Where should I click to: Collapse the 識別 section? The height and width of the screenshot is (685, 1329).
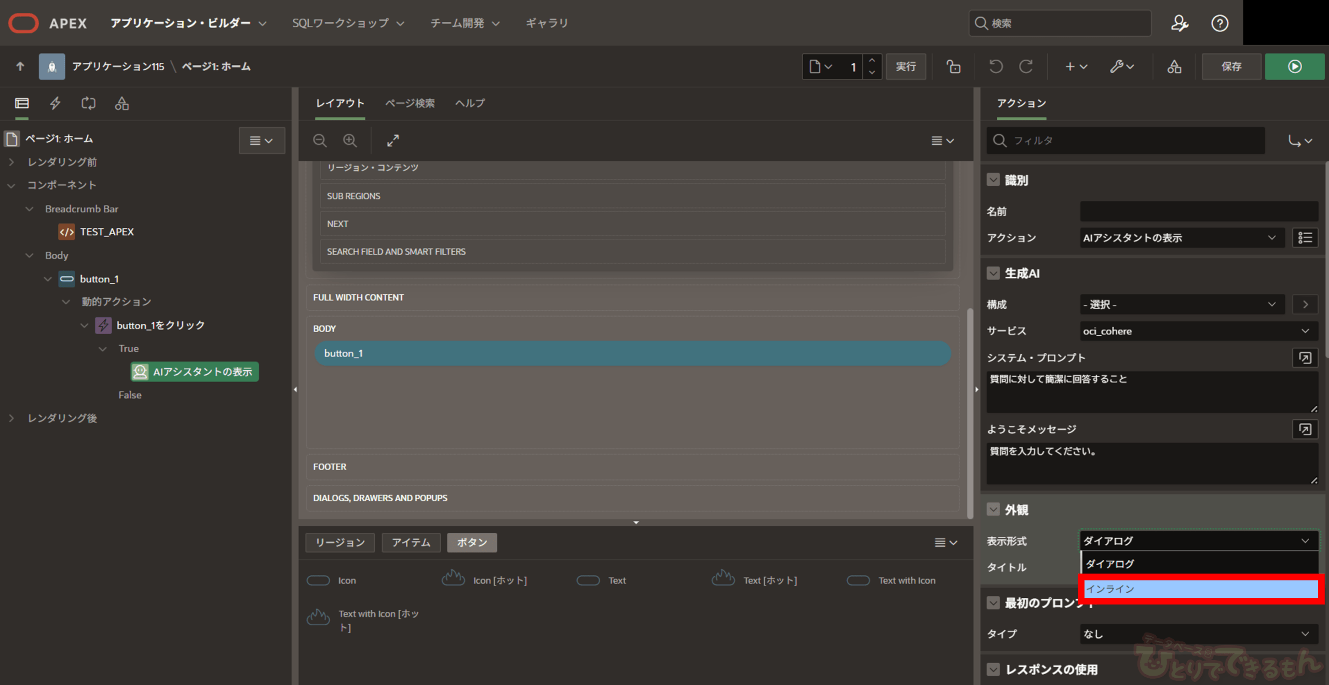coord(993,180)
